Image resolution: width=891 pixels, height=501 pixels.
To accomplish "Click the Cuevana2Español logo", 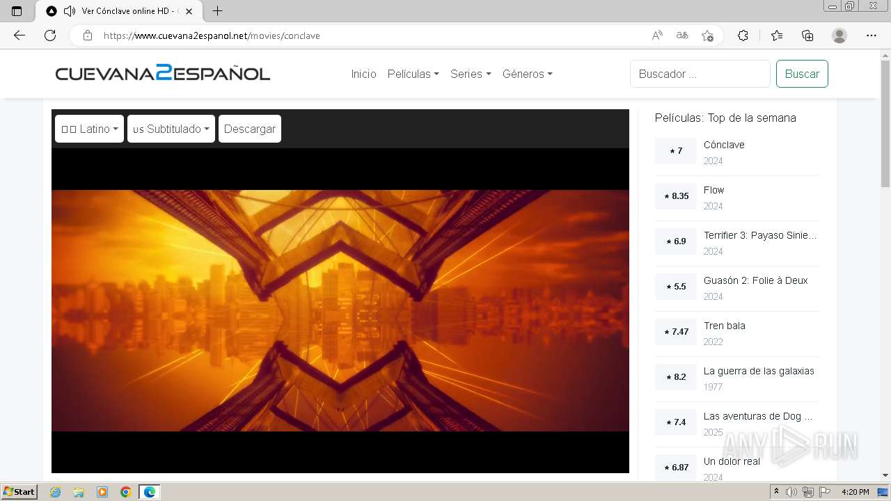I will [163, 73].
